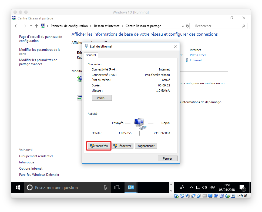Click Fermer to close the dialog
262x212 pixels.
coord(167,159)
